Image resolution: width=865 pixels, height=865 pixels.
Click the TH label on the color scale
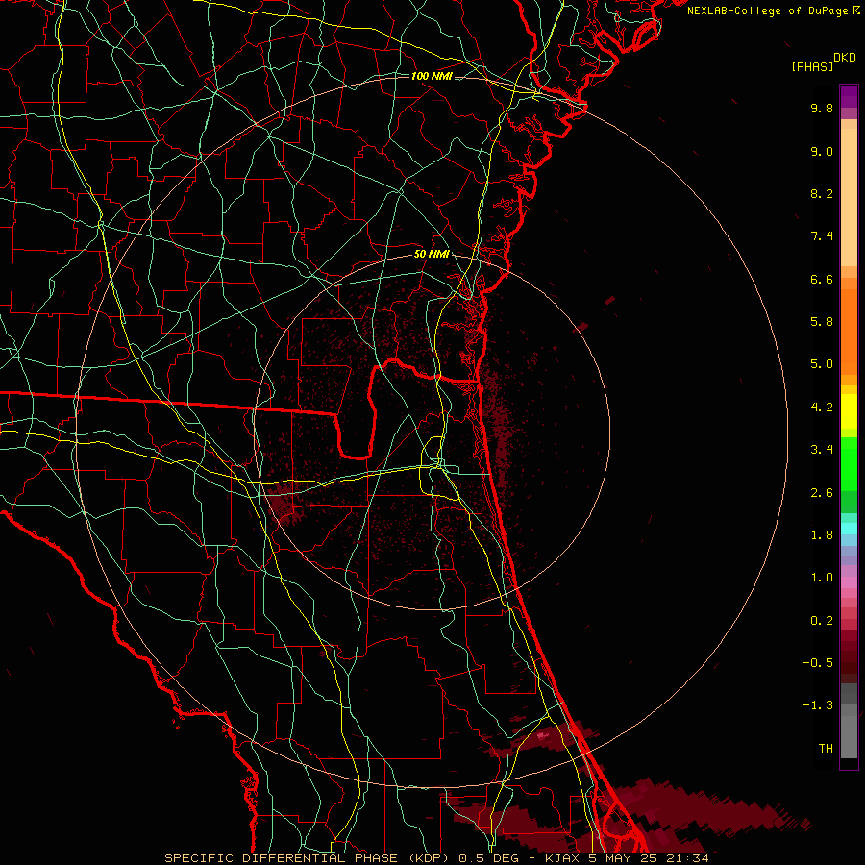[826, 749]
